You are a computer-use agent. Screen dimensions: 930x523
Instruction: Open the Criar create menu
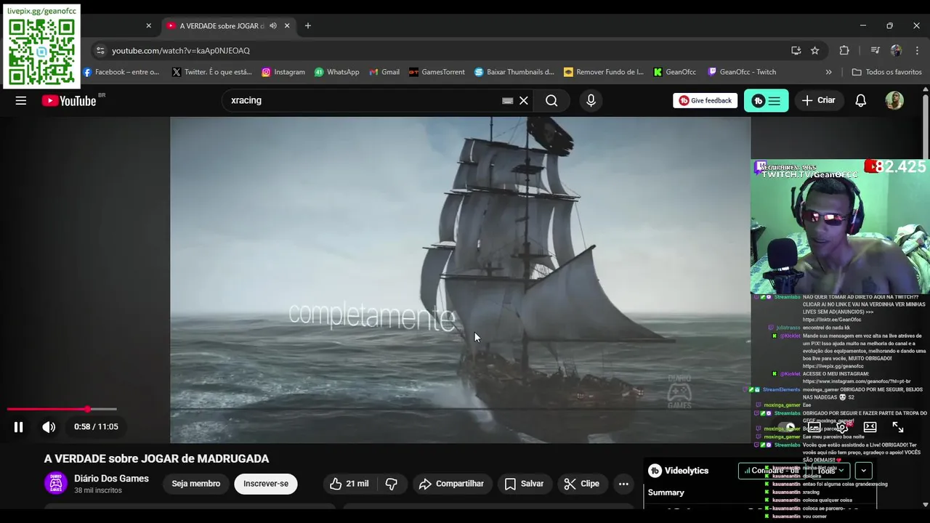pyautogui.click(x=818, y=101)
